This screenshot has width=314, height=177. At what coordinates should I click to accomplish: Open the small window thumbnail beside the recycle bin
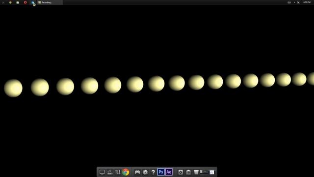[x=204, y=172]
